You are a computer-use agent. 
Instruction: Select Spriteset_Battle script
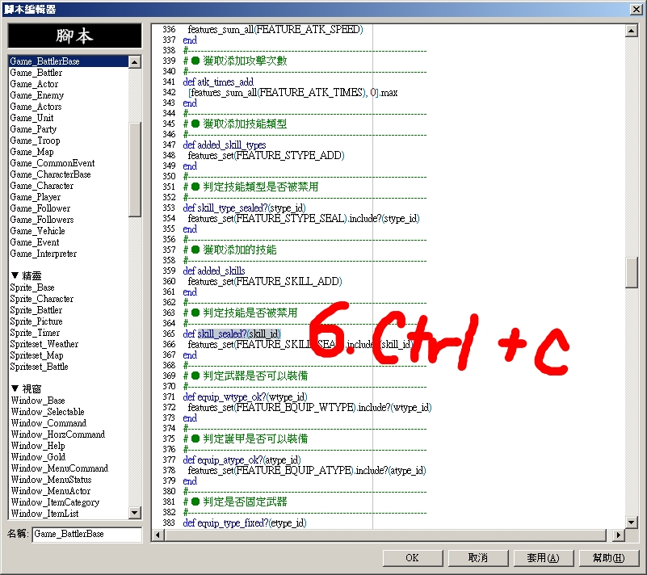[x=40, y=367]
